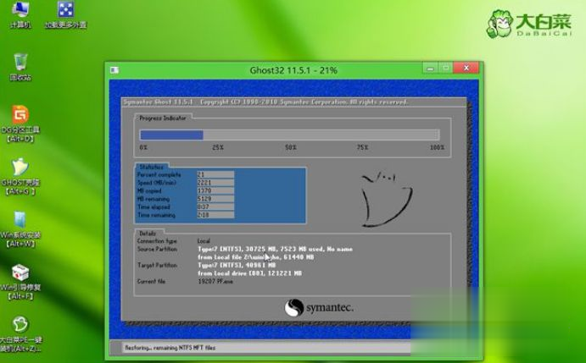This screenshot has width=586, height=363.
Task: Click the Time remaining value 2:18
Action: click(x=215, y=215)
